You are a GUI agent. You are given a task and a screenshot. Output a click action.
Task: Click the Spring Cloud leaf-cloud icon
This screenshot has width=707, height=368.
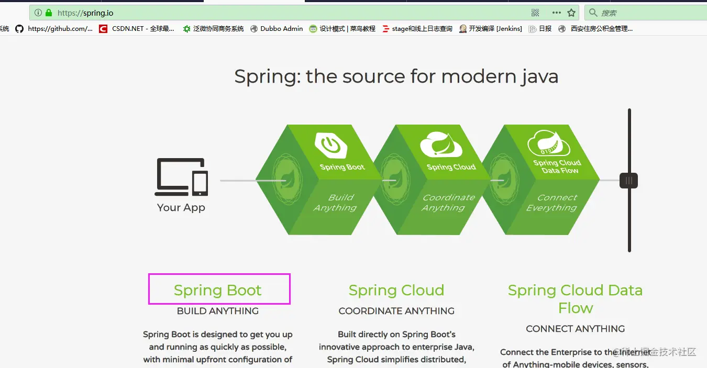click(x=441, y=144)
